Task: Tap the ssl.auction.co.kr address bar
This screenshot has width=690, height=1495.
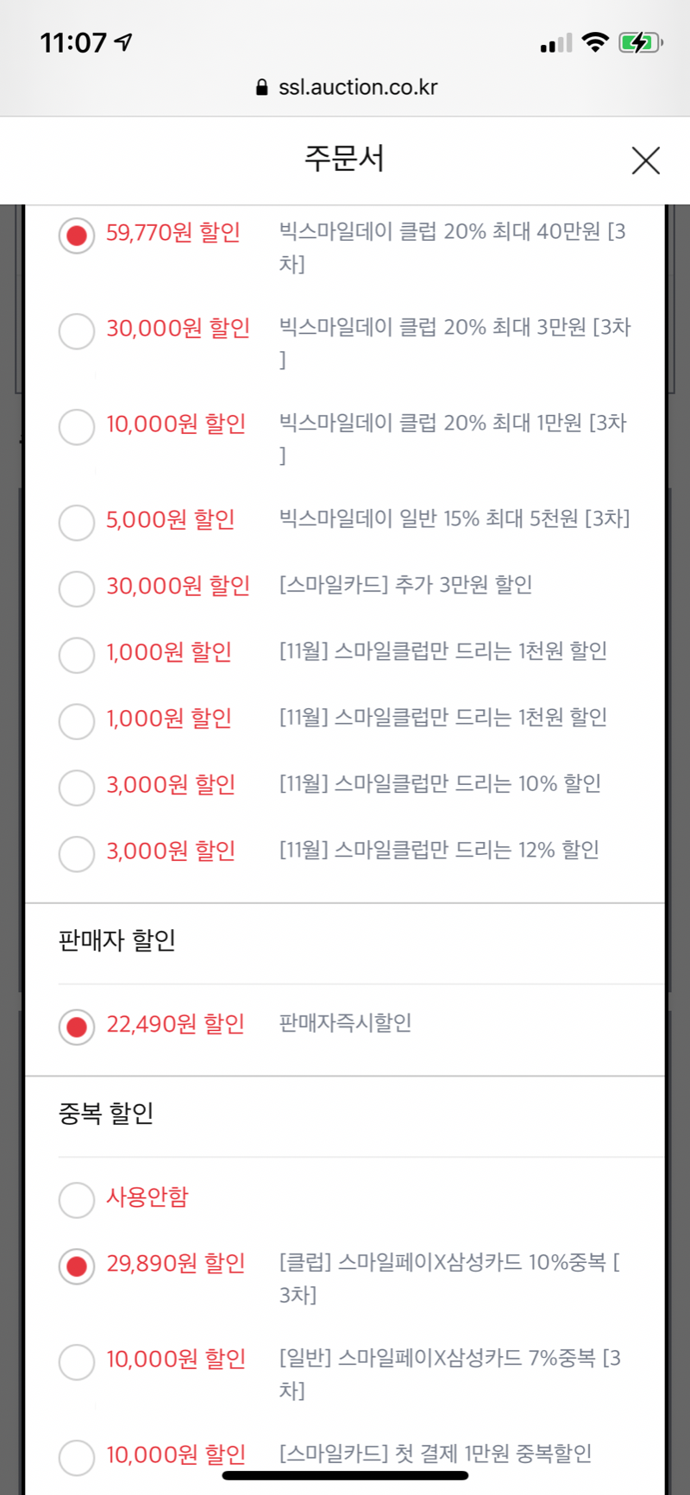Action: pos(347,87)
